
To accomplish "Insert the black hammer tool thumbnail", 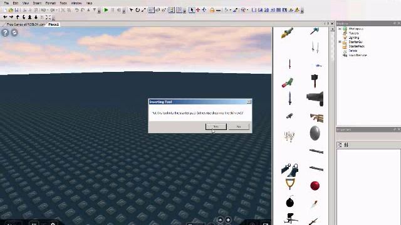I will 315,81.
